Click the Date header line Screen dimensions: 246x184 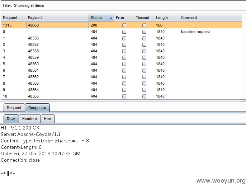pyautogui.click(x=42, y=154)
